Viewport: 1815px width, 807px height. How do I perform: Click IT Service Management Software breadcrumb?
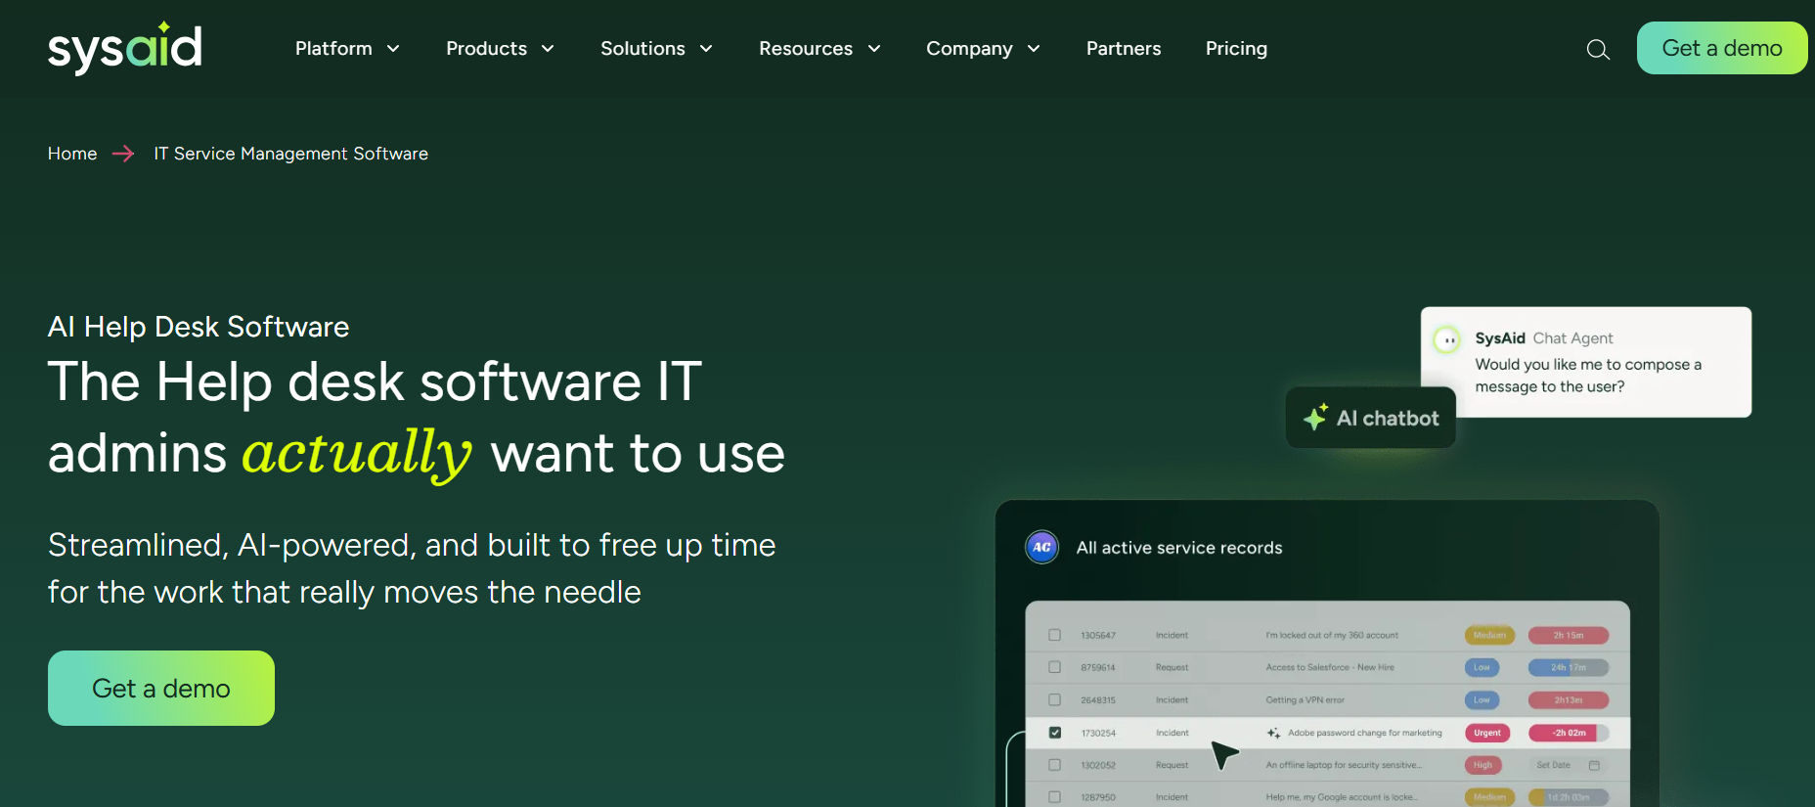pos(290,154)
